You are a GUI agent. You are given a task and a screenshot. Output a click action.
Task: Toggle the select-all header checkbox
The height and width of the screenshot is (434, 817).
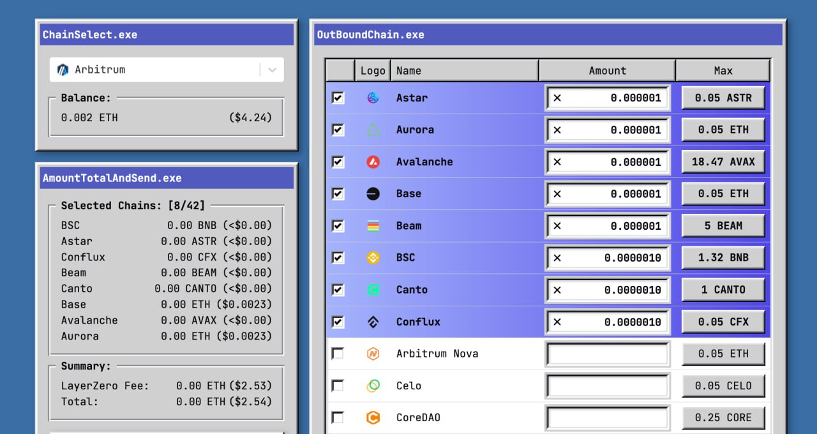pos(340,71)
